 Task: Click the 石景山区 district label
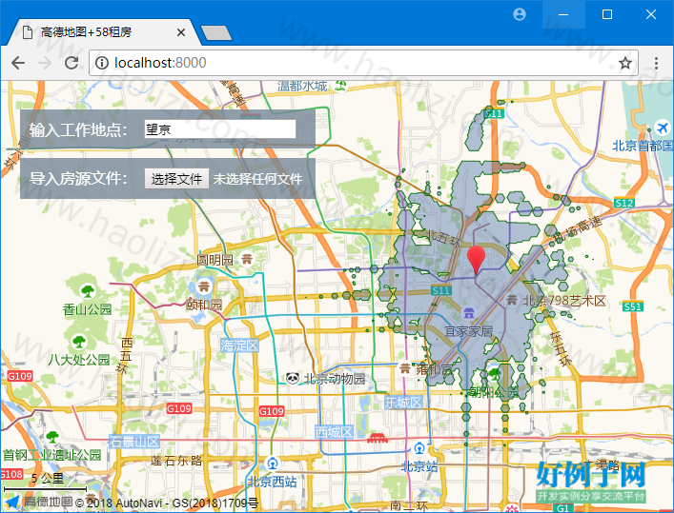click(x=134, y=442)
